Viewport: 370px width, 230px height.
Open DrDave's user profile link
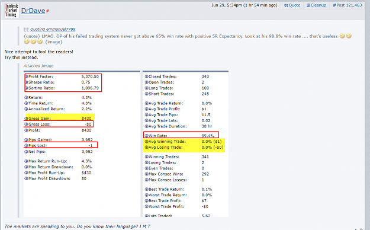click(x=33, y=11)
